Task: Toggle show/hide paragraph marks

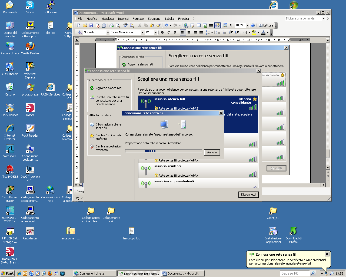Action: (x=231, y=25)
